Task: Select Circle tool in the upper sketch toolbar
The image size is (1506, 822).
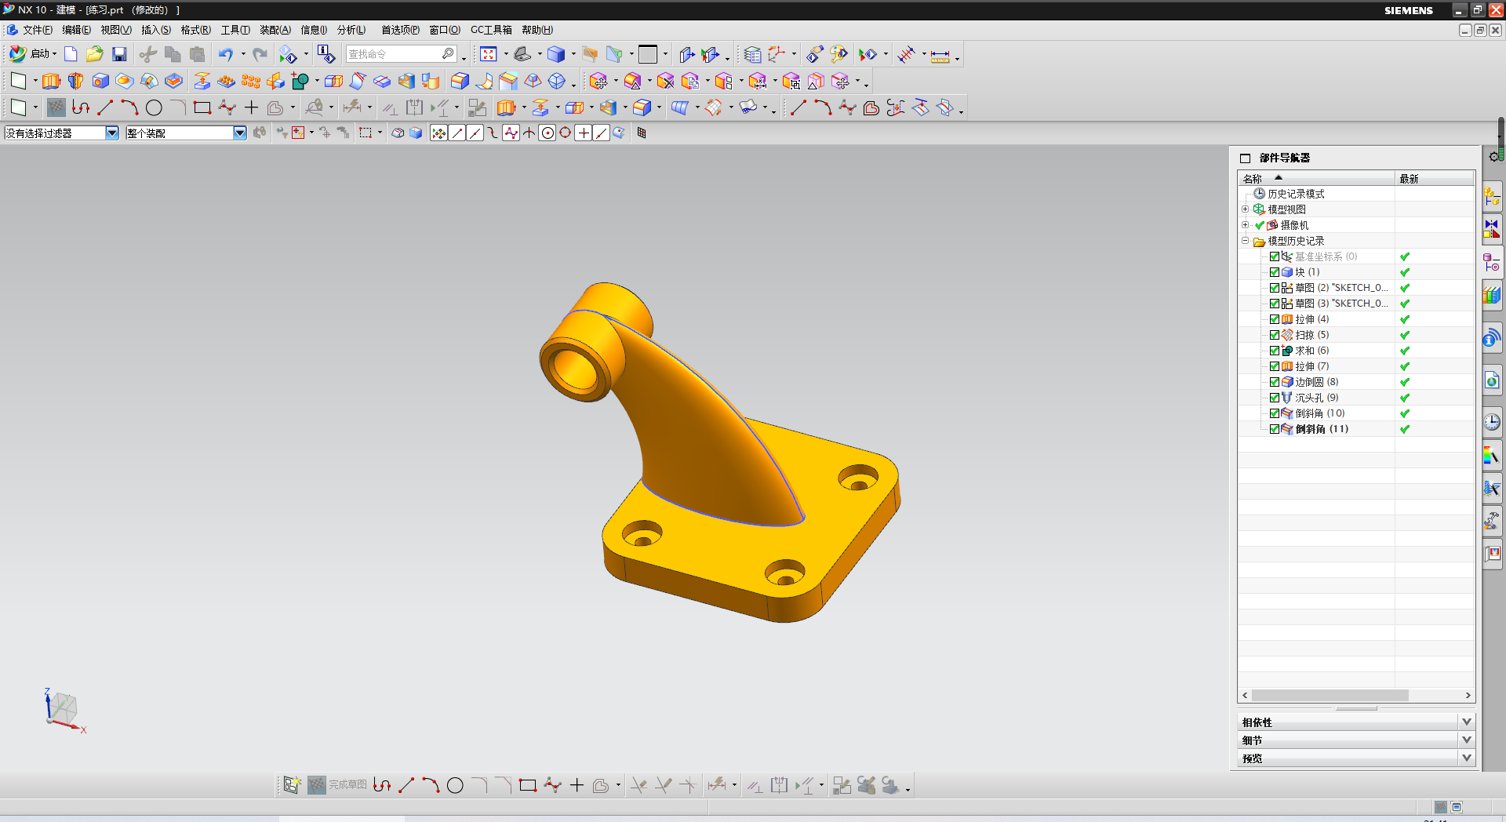Action: (x=154, y=107)
